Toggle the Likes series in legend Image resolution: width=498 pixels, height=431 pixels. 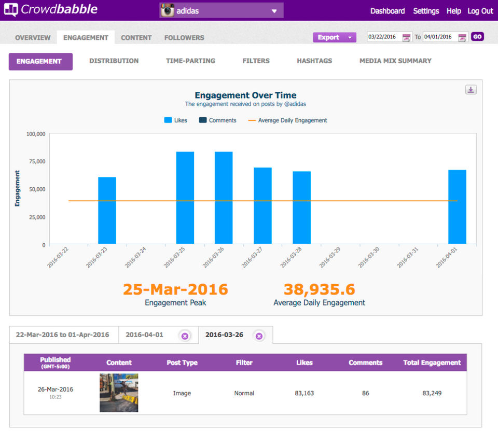coord(176,120)
